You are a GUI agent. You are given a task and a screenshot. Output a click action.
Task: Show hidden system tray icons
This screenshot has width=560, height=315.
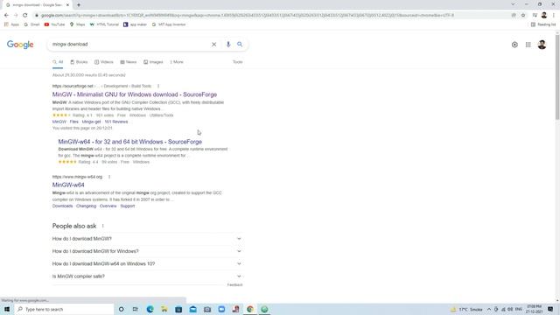point(489,309)
